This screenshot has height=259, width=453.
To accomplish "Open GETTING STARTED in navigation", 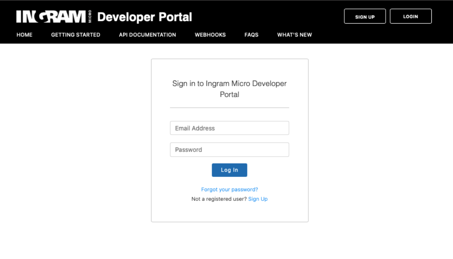I will [76, 35].
